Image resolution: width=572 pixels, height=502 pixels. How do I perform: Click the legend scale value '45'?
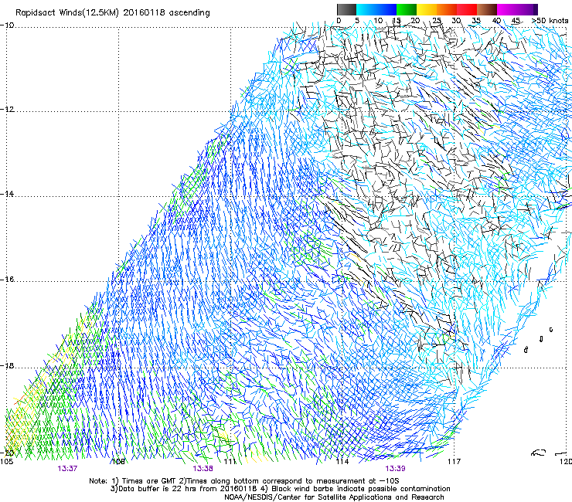[x=516, y=21]
